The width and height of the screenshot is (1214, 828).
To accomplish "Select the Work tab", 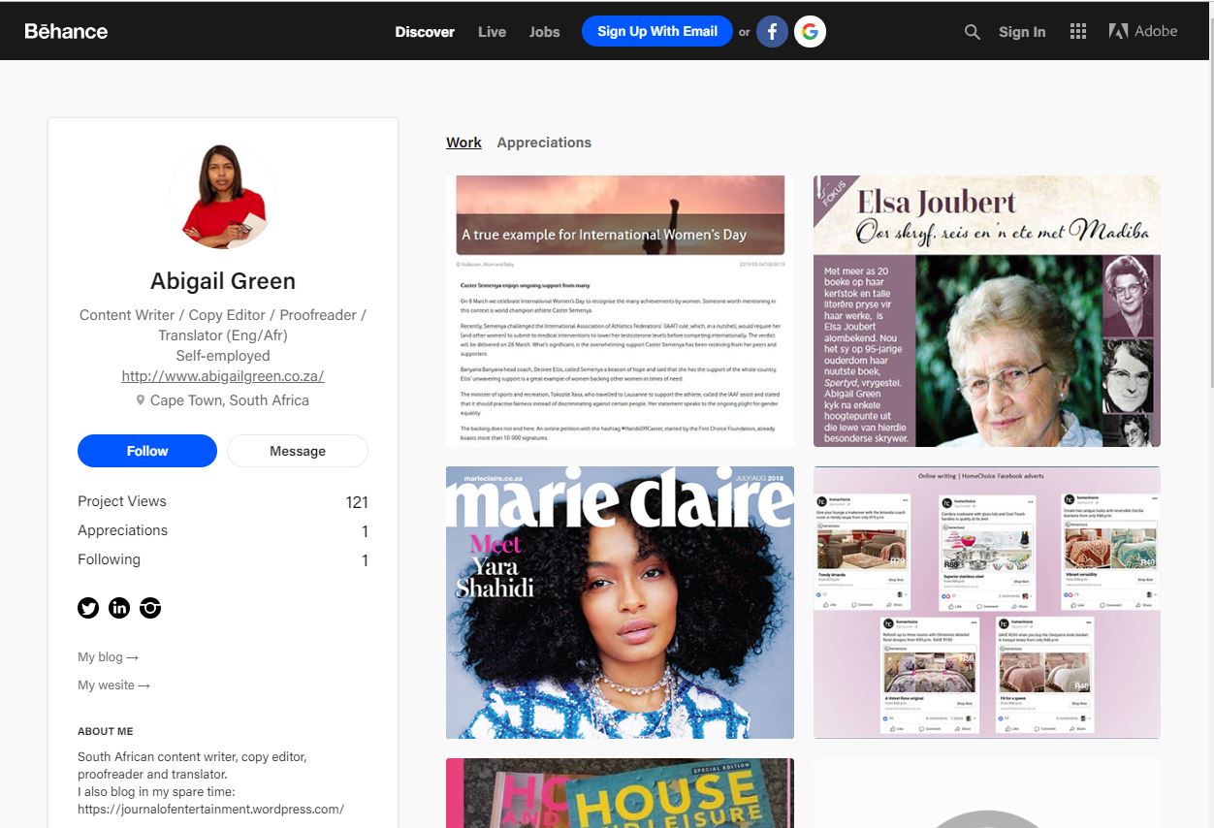I will click(x=463, y=143).
